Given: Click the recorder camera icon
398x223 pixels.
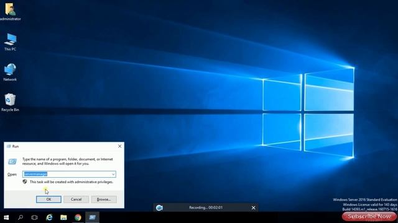Looking at the screenshot, I should 159,208.
